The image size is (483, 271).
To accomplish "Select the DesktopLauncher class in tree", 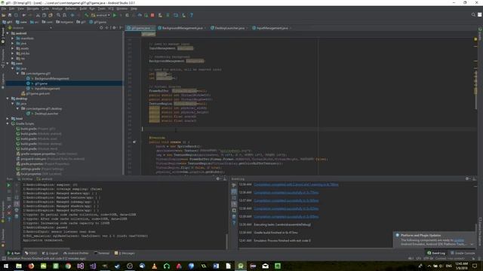I will pyautogui.click(x=46, y=114).
